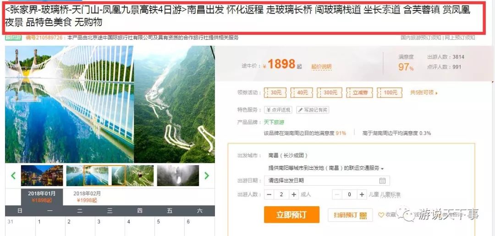The height and width of the screenshot is (236, 495).
Task: Select the Fenghuang night scene thumbnail
Action: point(42,176)
